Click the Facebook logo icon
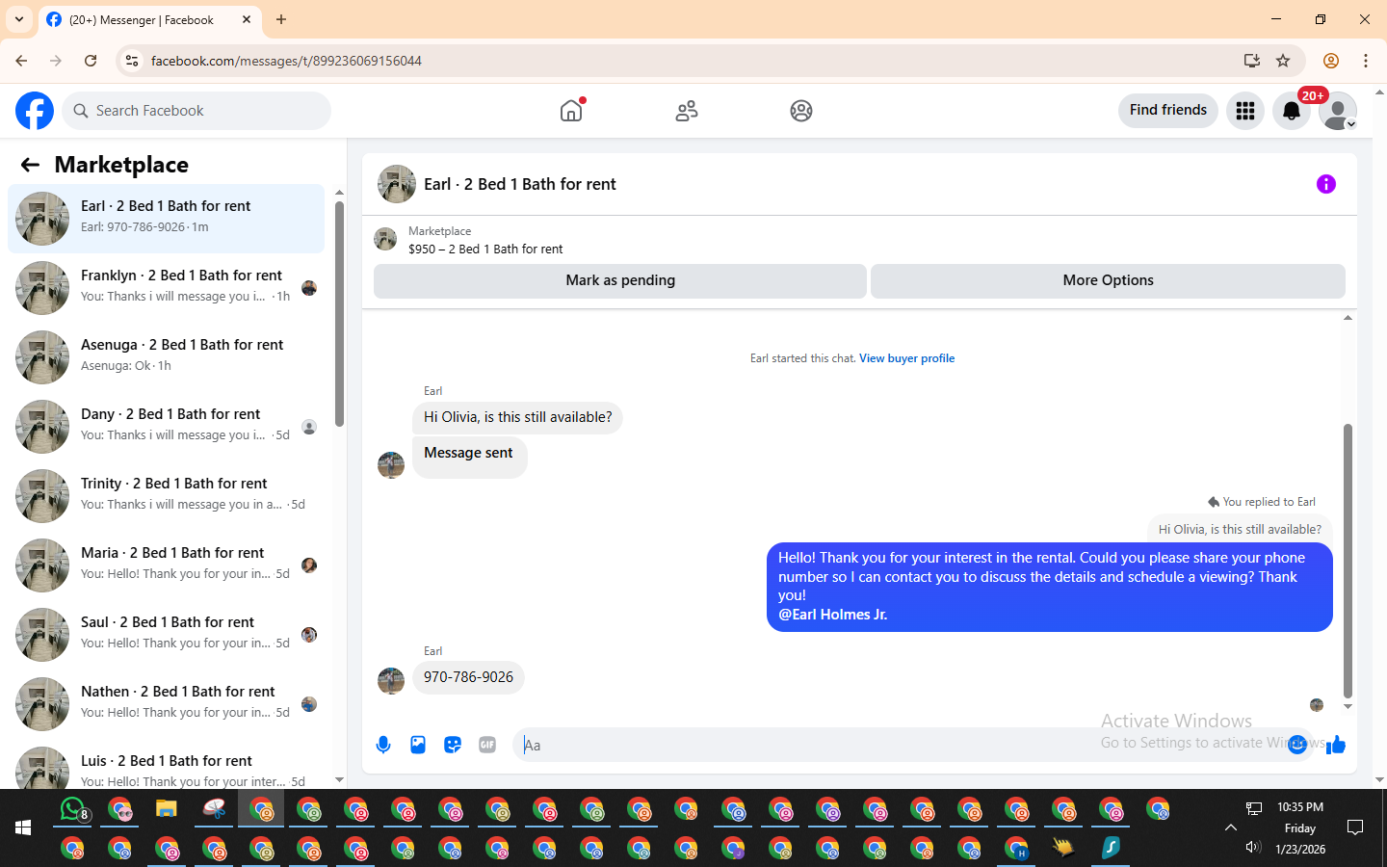The height and width of the screenshot is (867, 1387). (35, 111)
